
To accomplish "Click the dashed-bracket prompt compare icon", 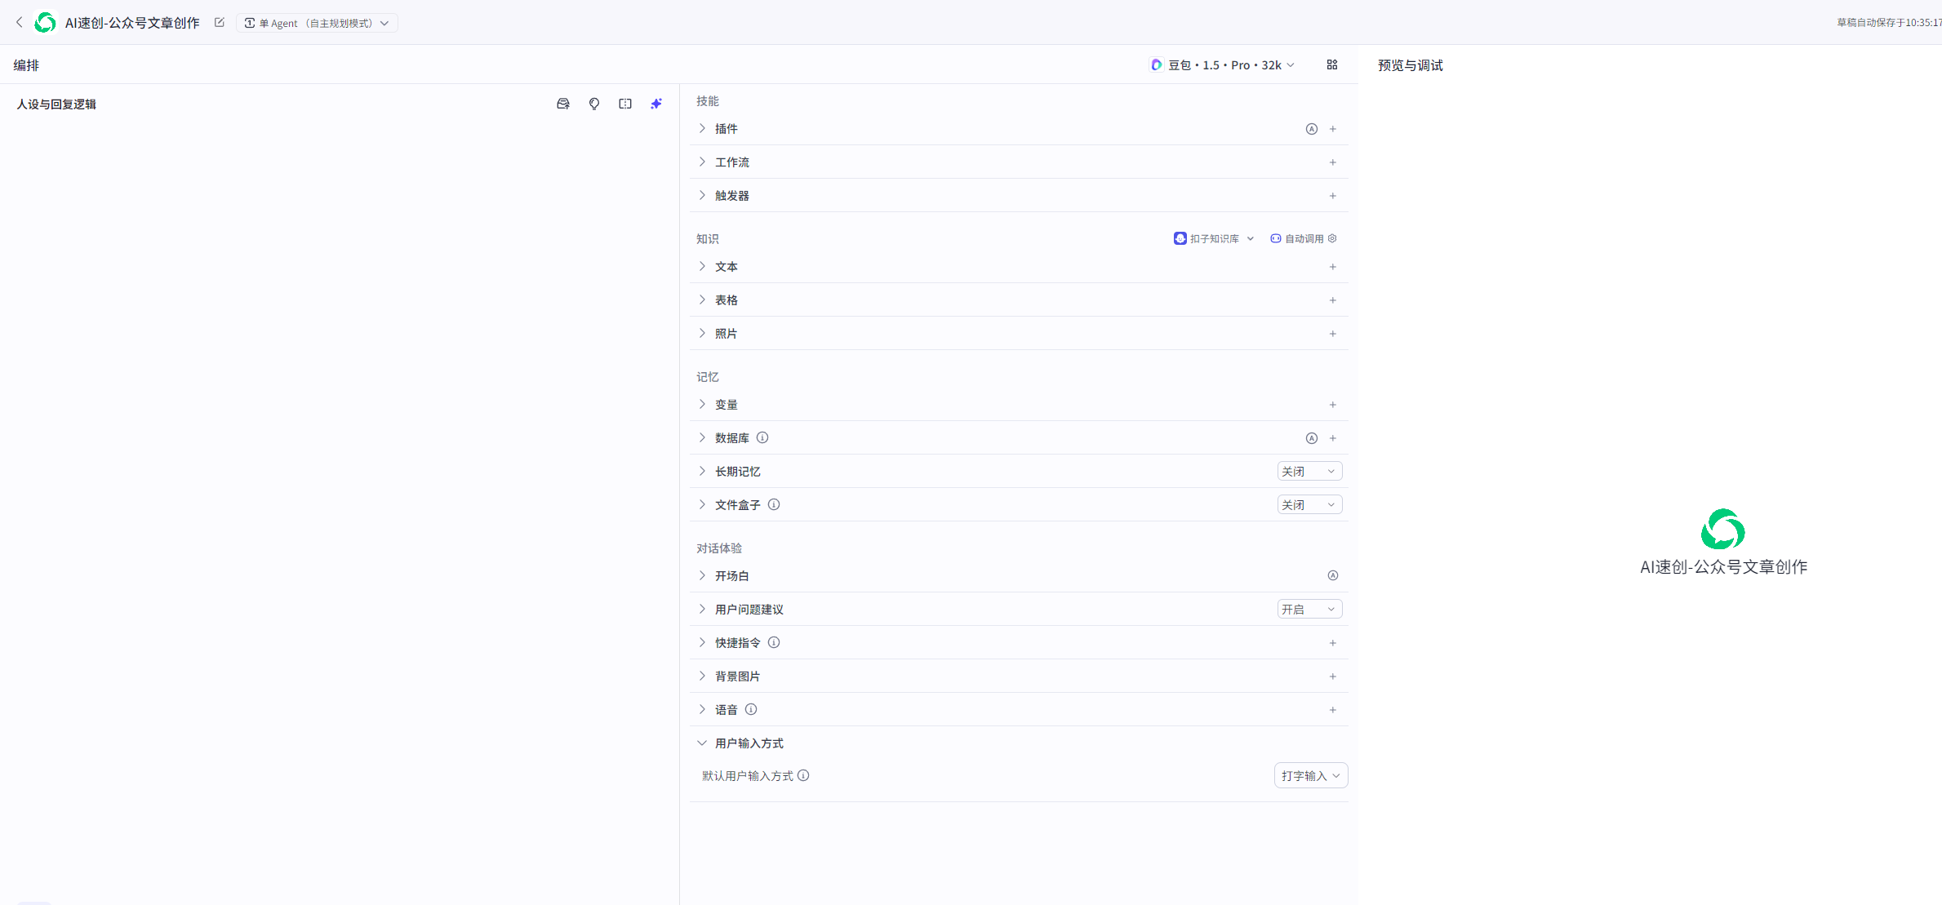I will [x=625, y=104].
